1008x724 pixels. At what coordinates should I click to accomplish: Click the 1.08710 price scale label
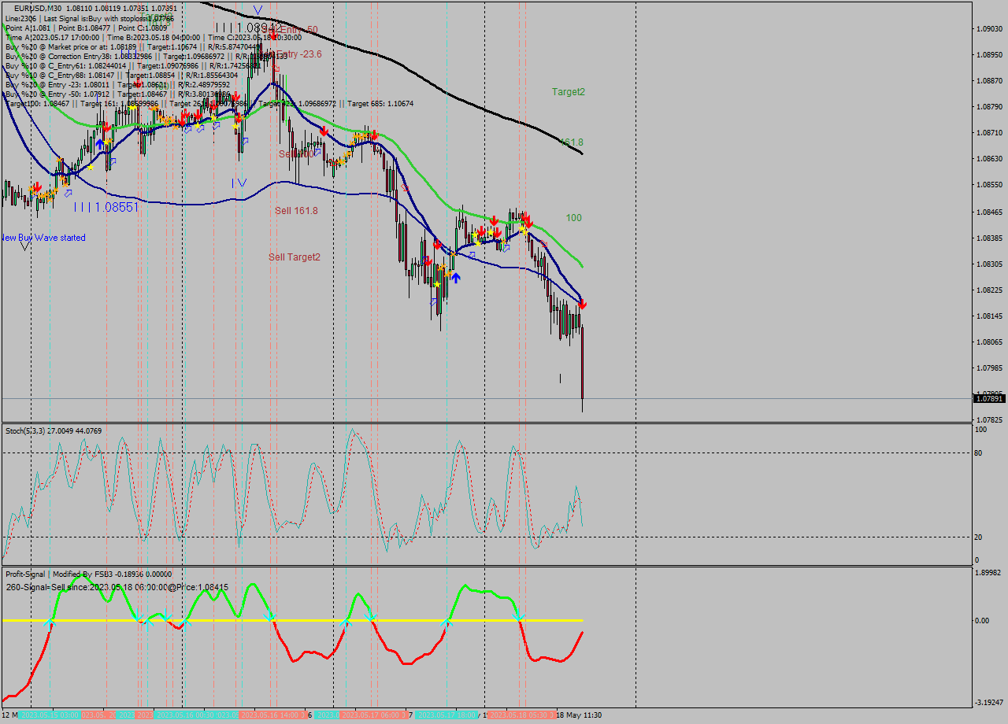[x=989, y=134]
